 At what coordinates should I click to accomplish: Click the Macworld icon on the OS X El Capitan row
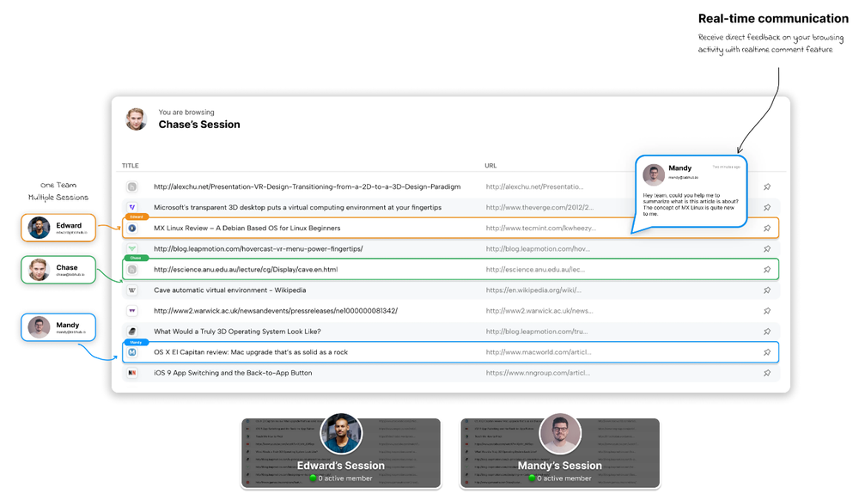(x=132, y=351)
